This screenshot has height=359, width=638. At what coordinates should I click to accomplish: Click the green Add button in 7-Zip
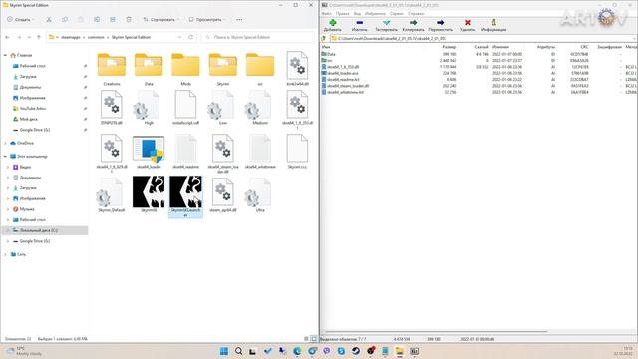click(332, 25)
